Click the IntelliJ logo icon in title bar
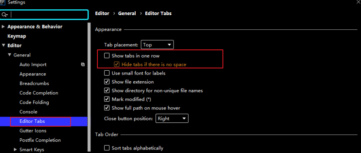Screen dimensions: 361x153 pos(2,2)
